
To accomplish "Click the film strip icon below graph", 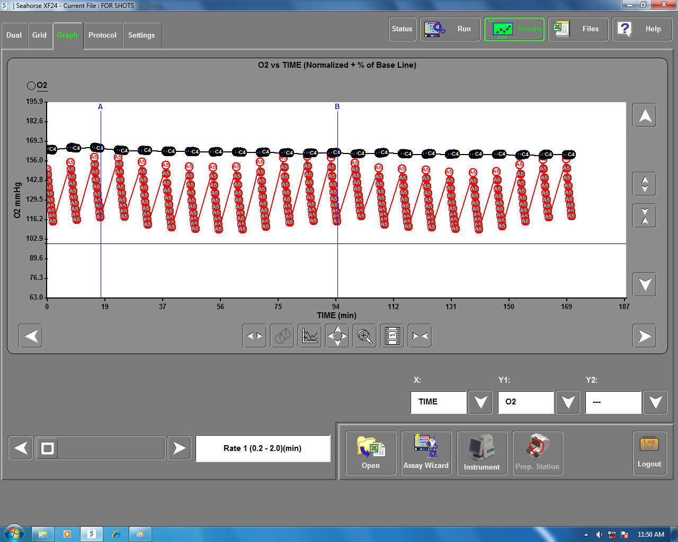I will pyautogui.click(x=392, y=336).
